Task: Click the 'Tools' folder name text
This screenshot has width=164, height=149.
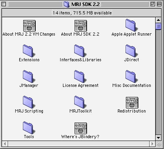Action: click(29, 137)
